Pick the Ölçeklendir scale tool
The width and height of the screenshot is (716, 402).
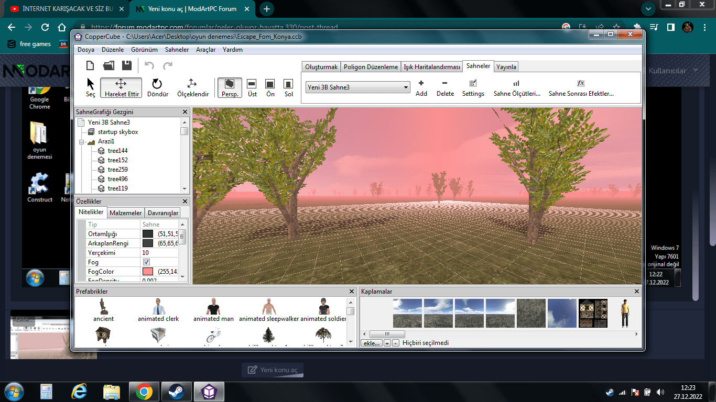[192, 87]
